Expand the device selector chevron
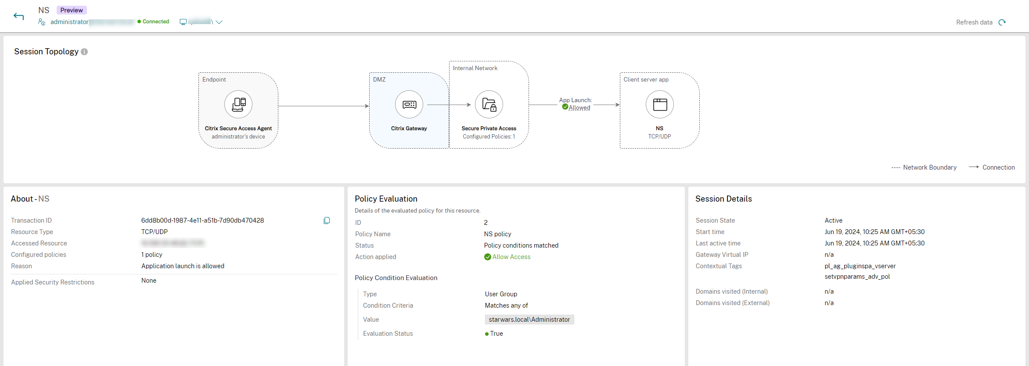Image resolution: width=1029 pixels, height=366 pixels. [219, 22]
